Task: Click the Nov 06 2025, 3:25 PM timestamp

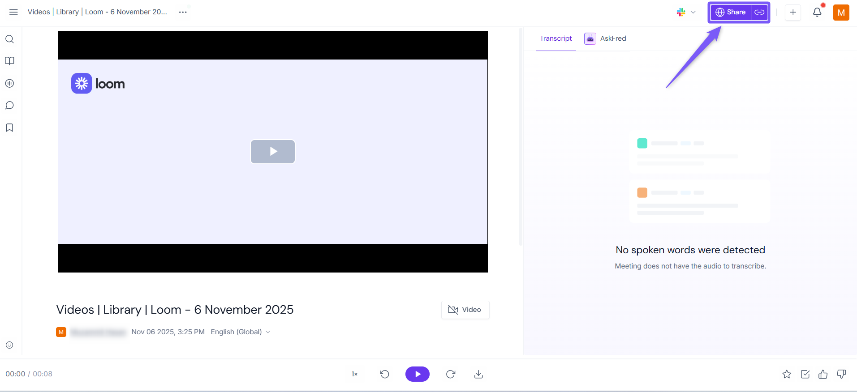Action: 168,332
